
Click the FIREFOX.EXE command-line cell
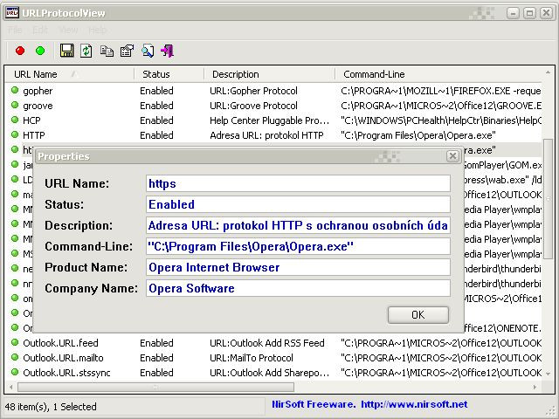pyautogui.click(x=441, y=91)
